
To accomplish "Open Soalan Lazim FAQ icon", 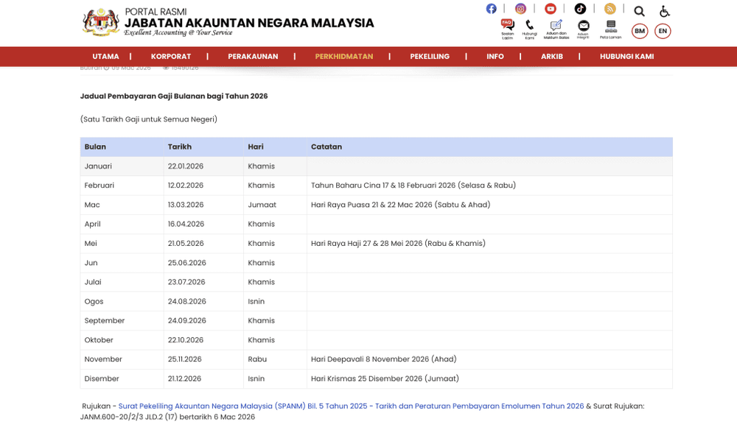I will point(507,27).
